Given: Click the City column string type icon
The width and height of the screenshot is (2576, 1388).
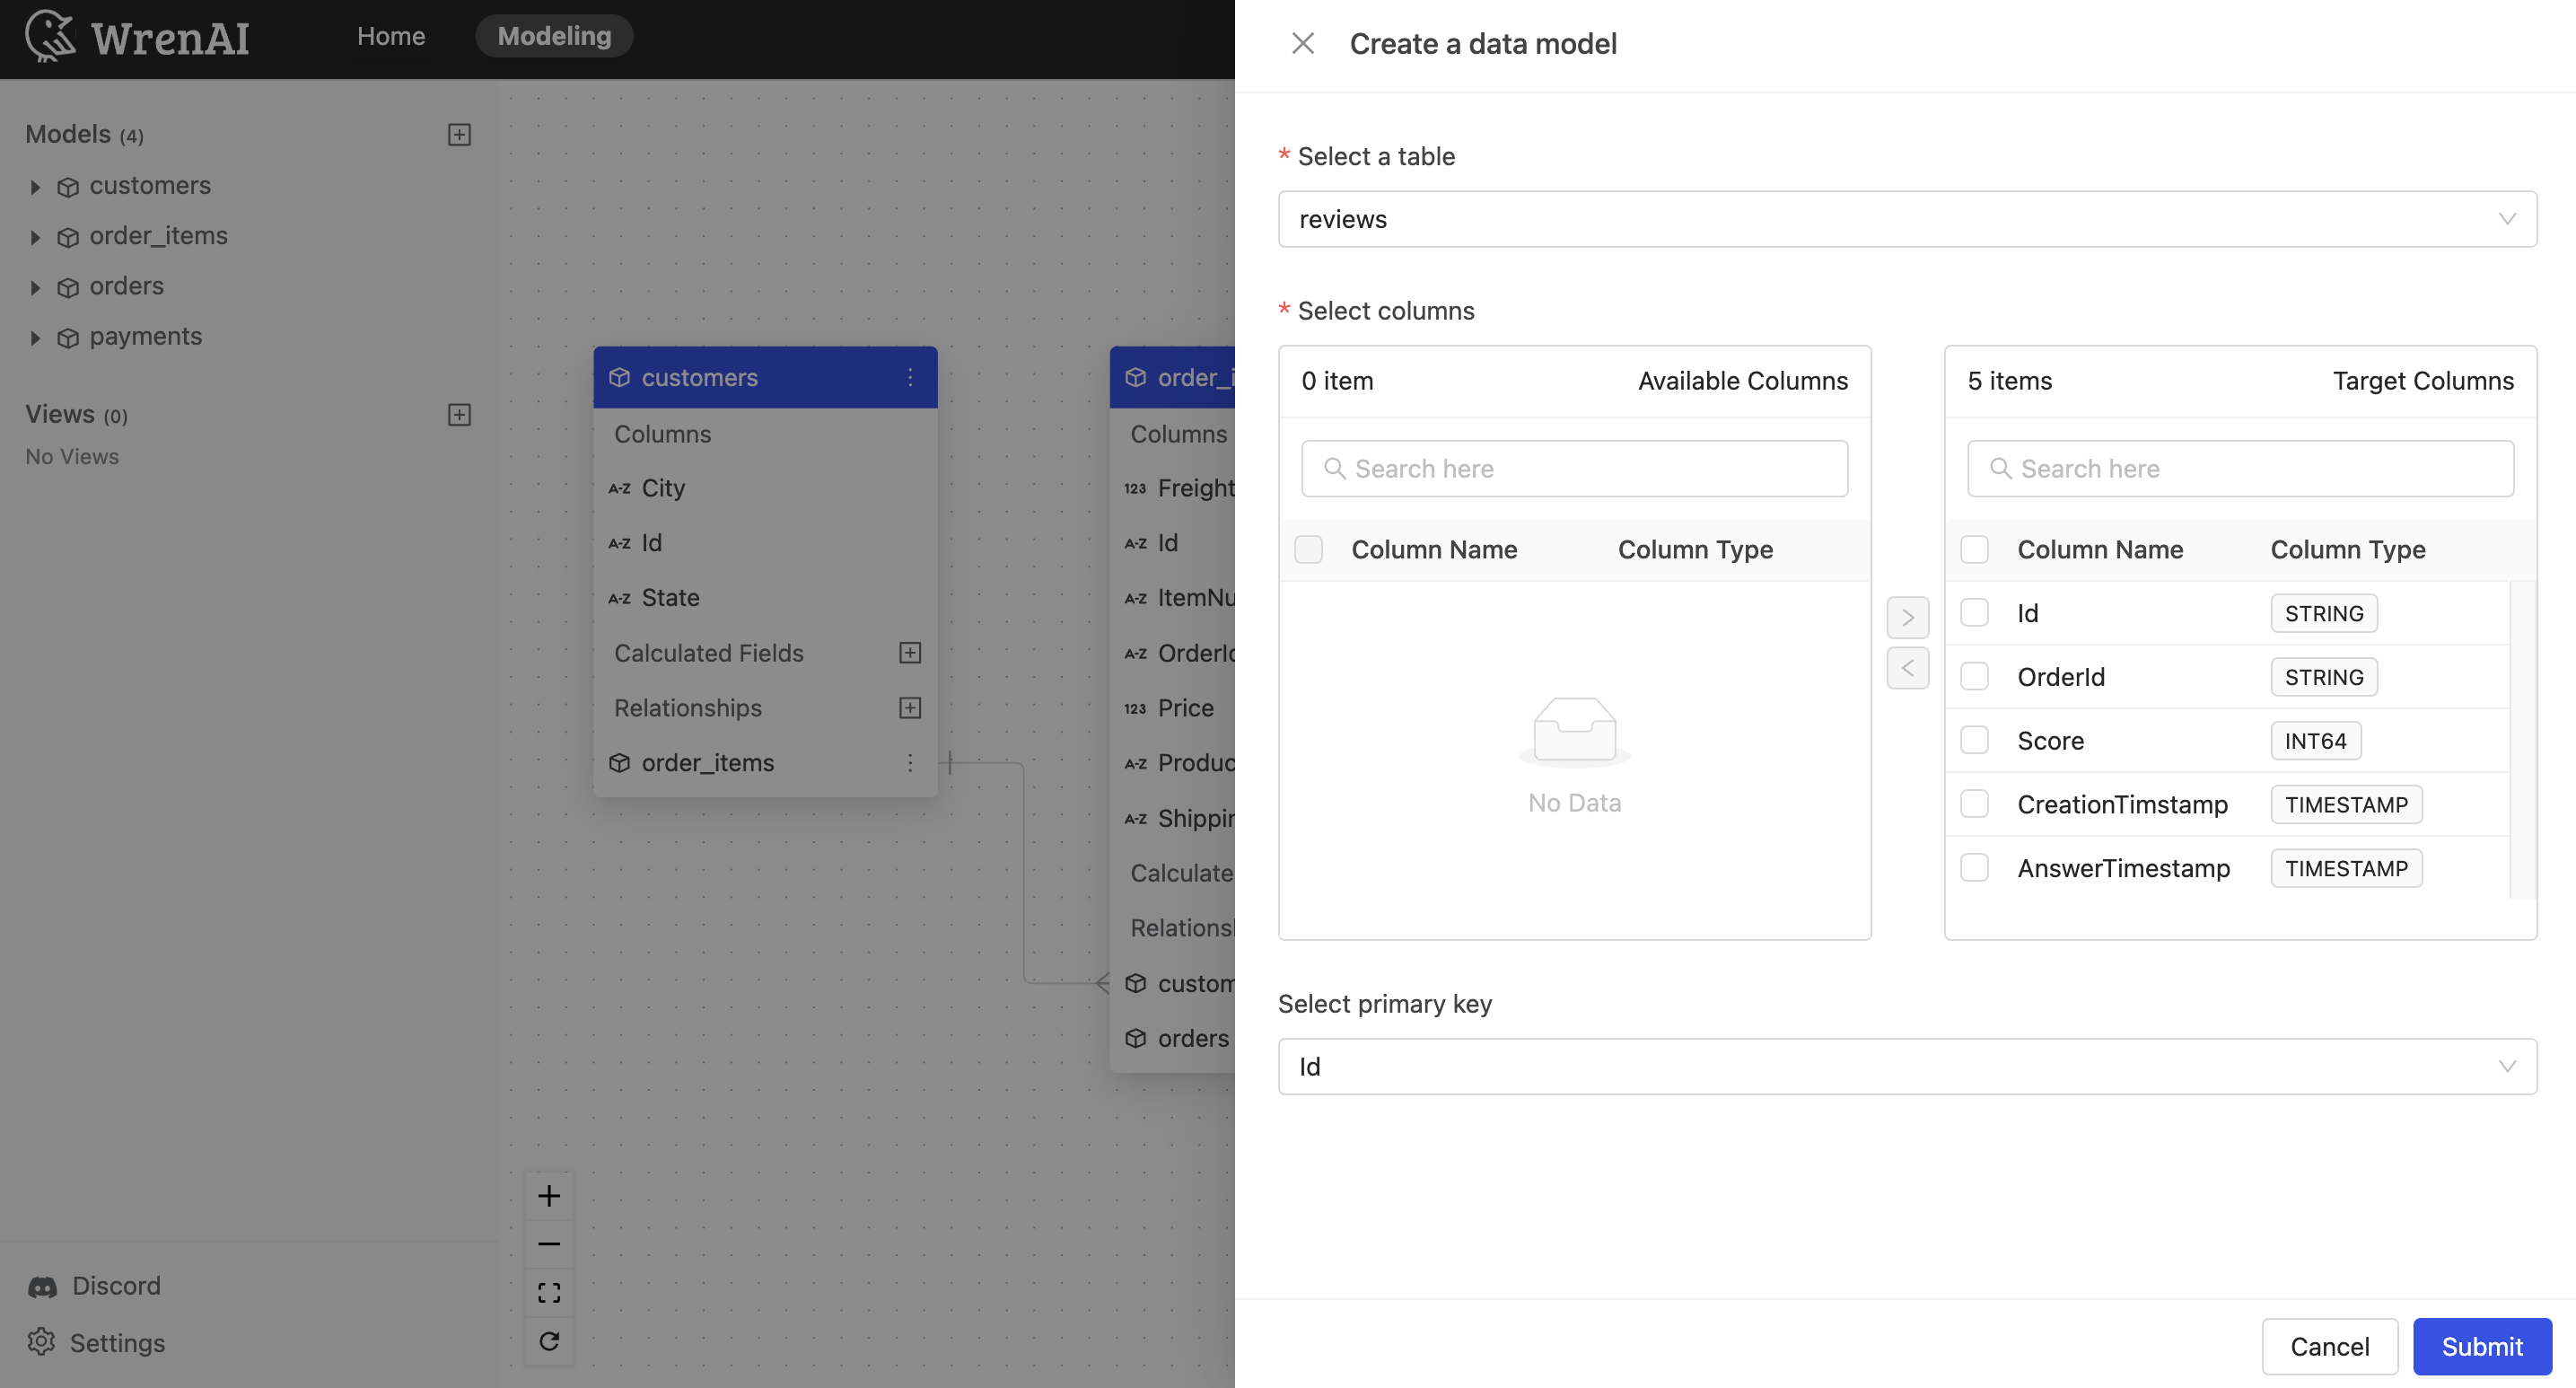Looking at the screenshot, I should pyautogui.click(x=620, y=488).
